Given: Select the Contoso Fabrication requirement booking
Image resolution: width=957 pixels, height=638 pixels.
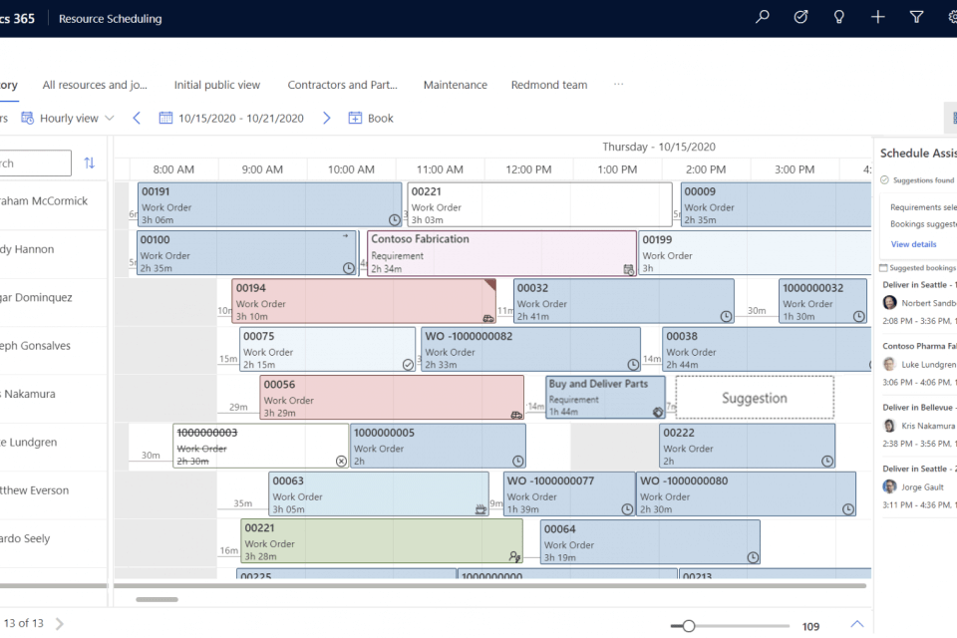Looking at the screenshot, I should coord(501,253).
